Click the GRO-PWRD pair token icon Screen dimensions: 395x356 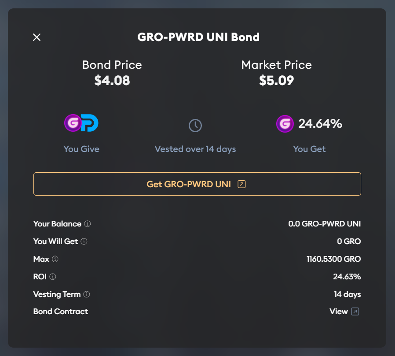[x=81, y=123]
